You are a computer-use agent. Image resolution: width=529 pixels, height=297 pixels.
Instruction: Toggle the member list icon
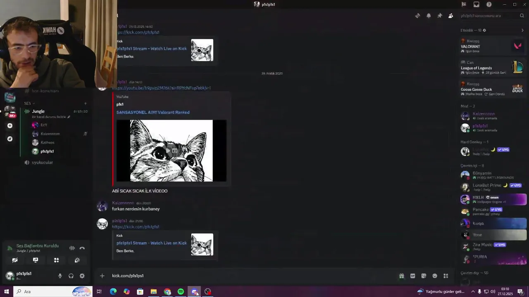[x=450, y=16]
